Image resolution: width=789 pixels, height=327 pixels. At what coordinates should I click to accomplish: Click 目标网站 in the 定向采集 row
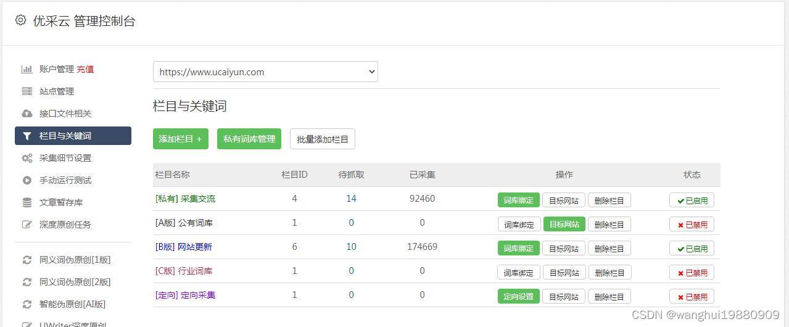click(564, 296)
